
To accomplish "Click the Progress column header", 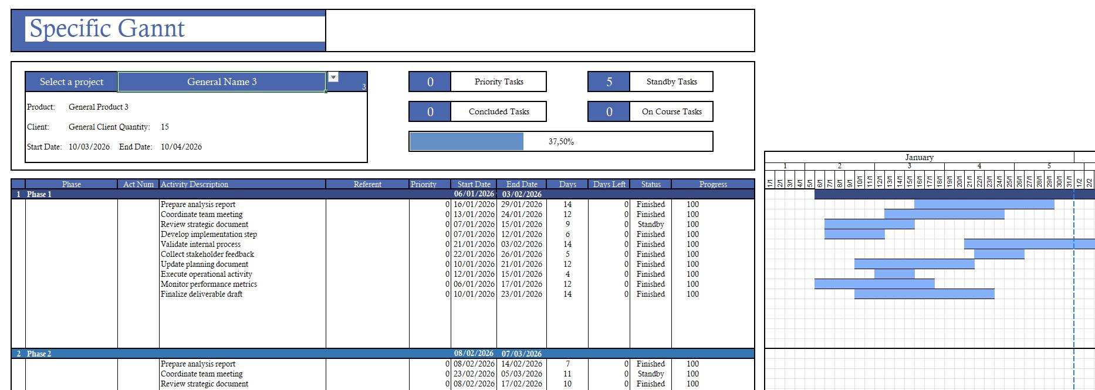I will pyautogui.click(x=713, y=184).
